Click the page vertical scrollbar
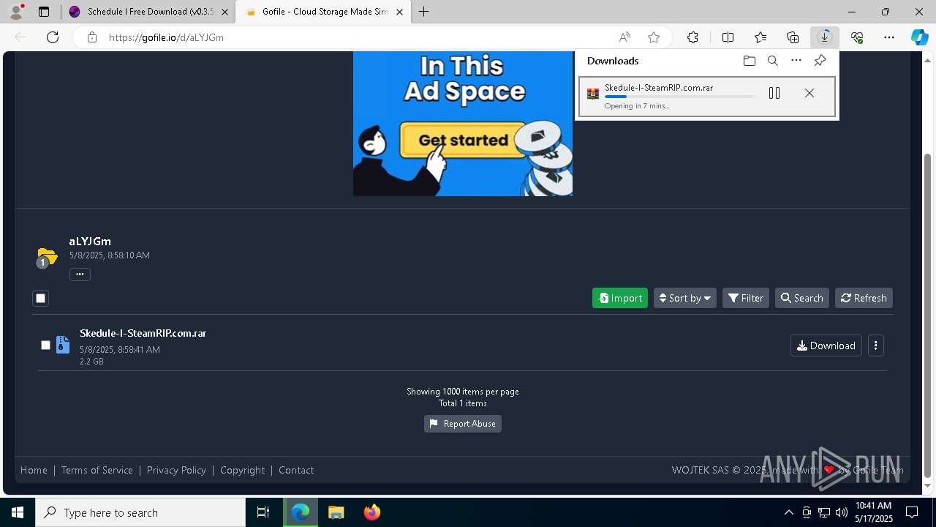Viewport: 936px width, 527px height. 928,315
